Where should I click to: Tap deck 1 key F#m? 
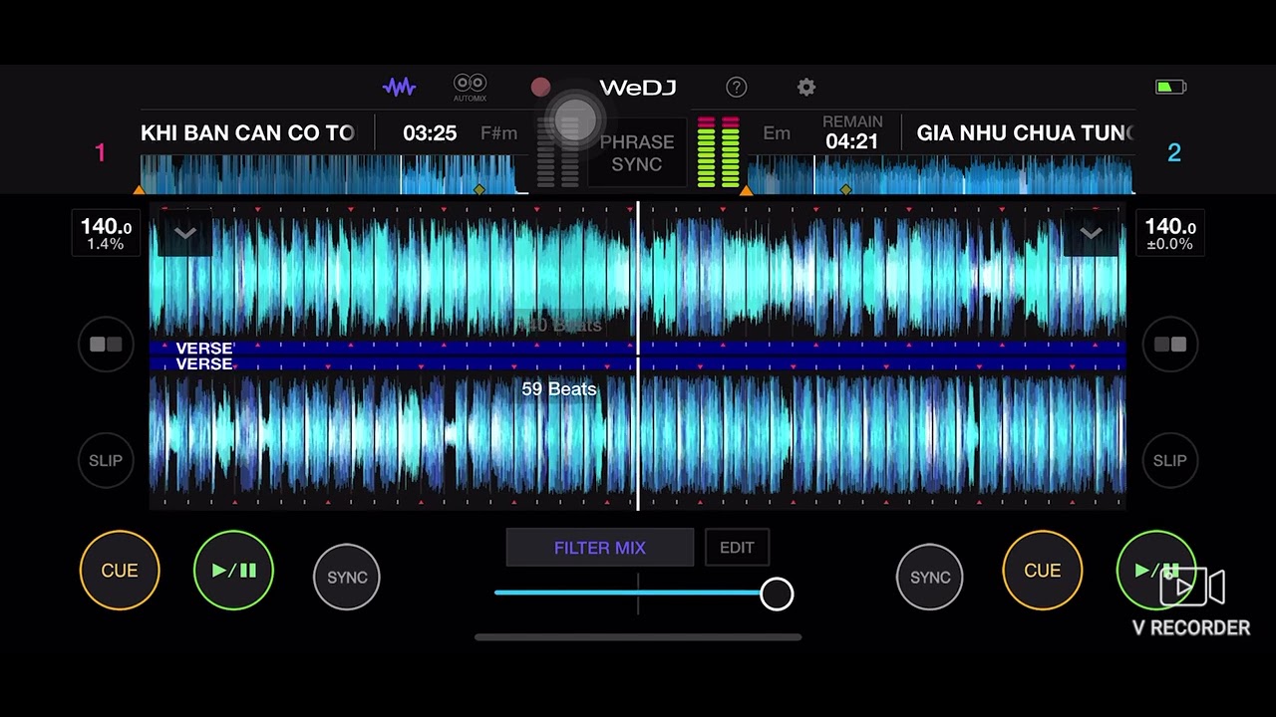pos(498,133)
